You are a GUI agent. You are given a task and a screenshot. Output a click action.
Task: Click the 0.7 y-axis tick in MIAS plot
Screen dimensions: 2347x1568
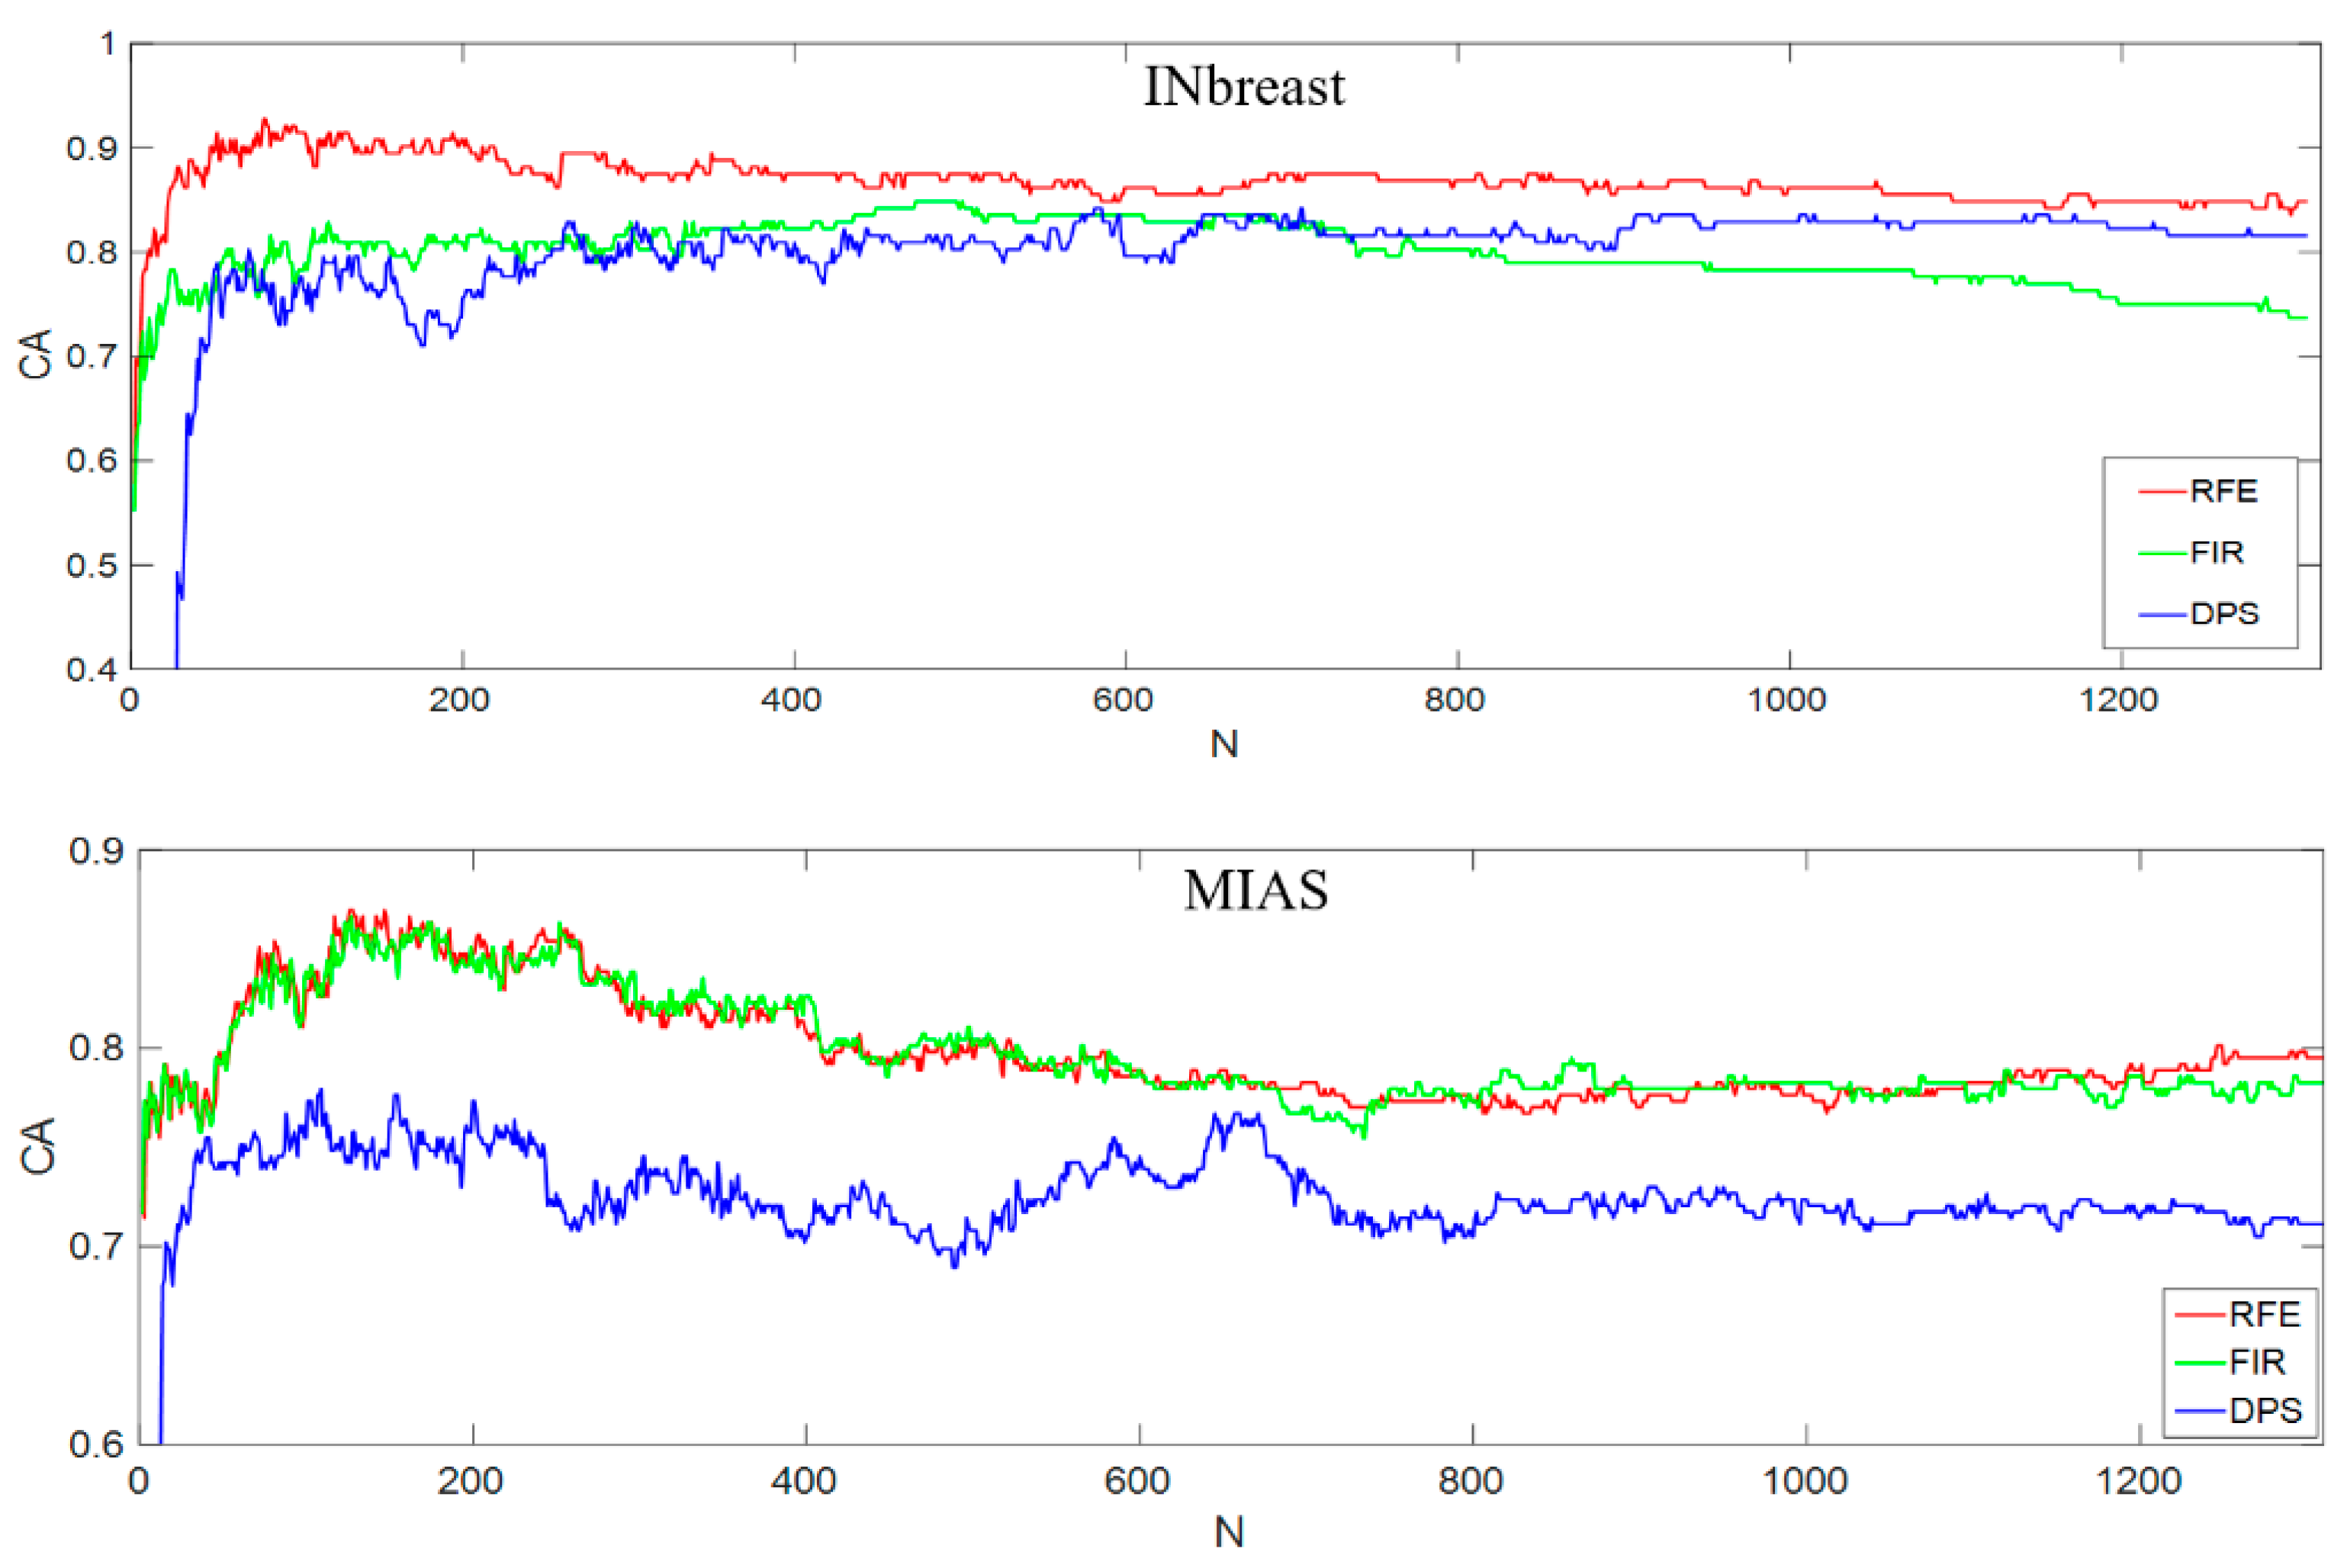coord(96,1246)
